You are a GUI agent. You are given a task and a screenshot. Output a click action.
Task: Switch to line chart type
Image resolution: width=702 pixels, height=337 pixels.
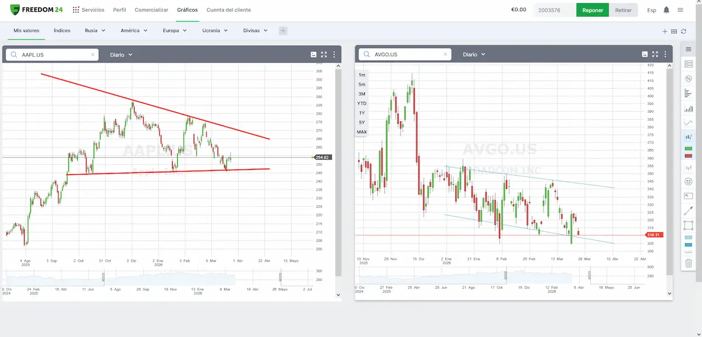pos(689,122)
